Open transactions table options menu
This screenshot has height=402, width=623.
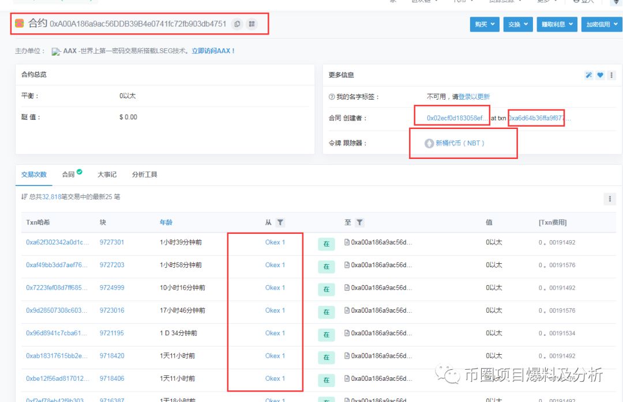point(610,199)
